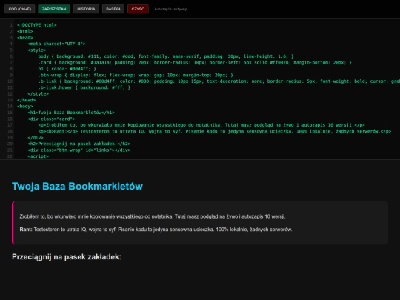Click the preview heading 'Twoja Baza Bookmarkletów'
This screenshot has width=400, height=300.
[77, 186]
